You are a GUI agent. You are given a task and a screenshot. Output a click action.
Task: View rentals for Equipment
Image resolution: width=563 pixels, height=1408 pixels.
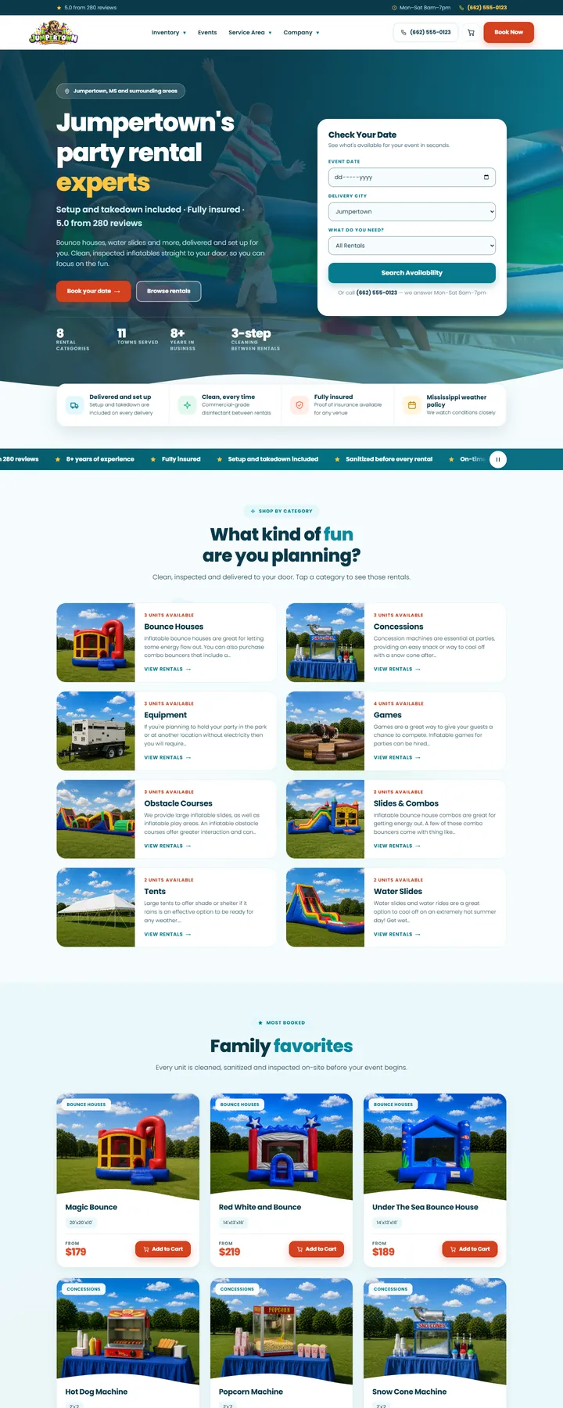pyautogui.click(x=167, y=757)
